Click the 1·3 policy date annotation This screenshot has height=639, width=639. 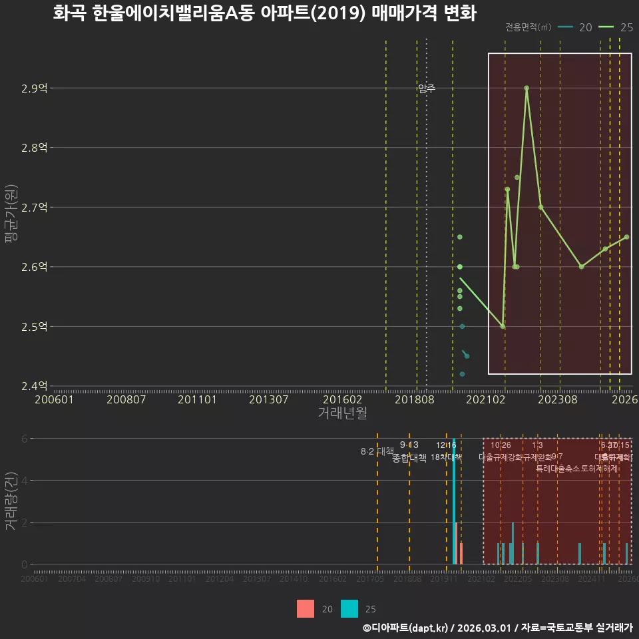tap(537, 445)
